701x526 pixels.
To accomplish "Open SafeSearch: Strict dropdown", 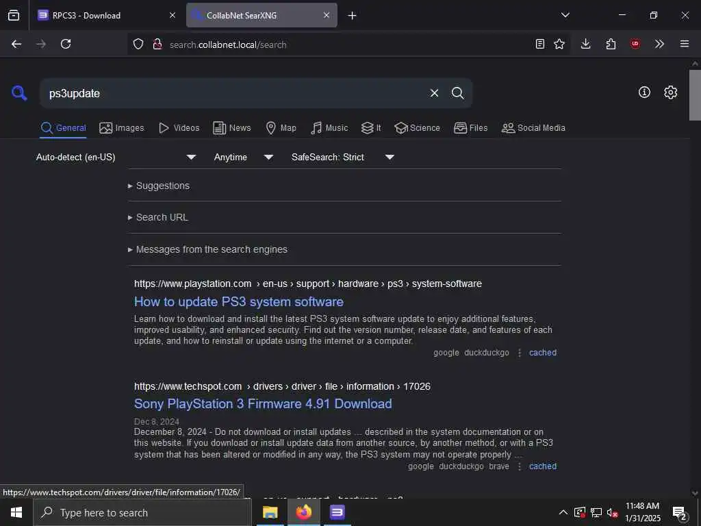I will coord(343,157).
